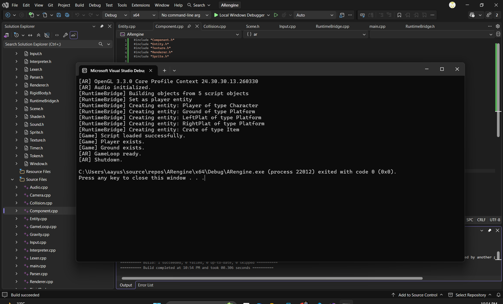Click the user account avatar
Screen dimensions: 503x304
[x=452, y=5]
